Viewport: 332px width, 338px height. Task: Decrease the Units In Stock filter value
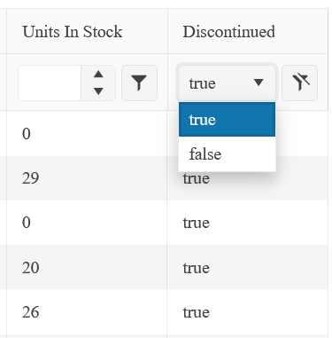coord(98,91)
